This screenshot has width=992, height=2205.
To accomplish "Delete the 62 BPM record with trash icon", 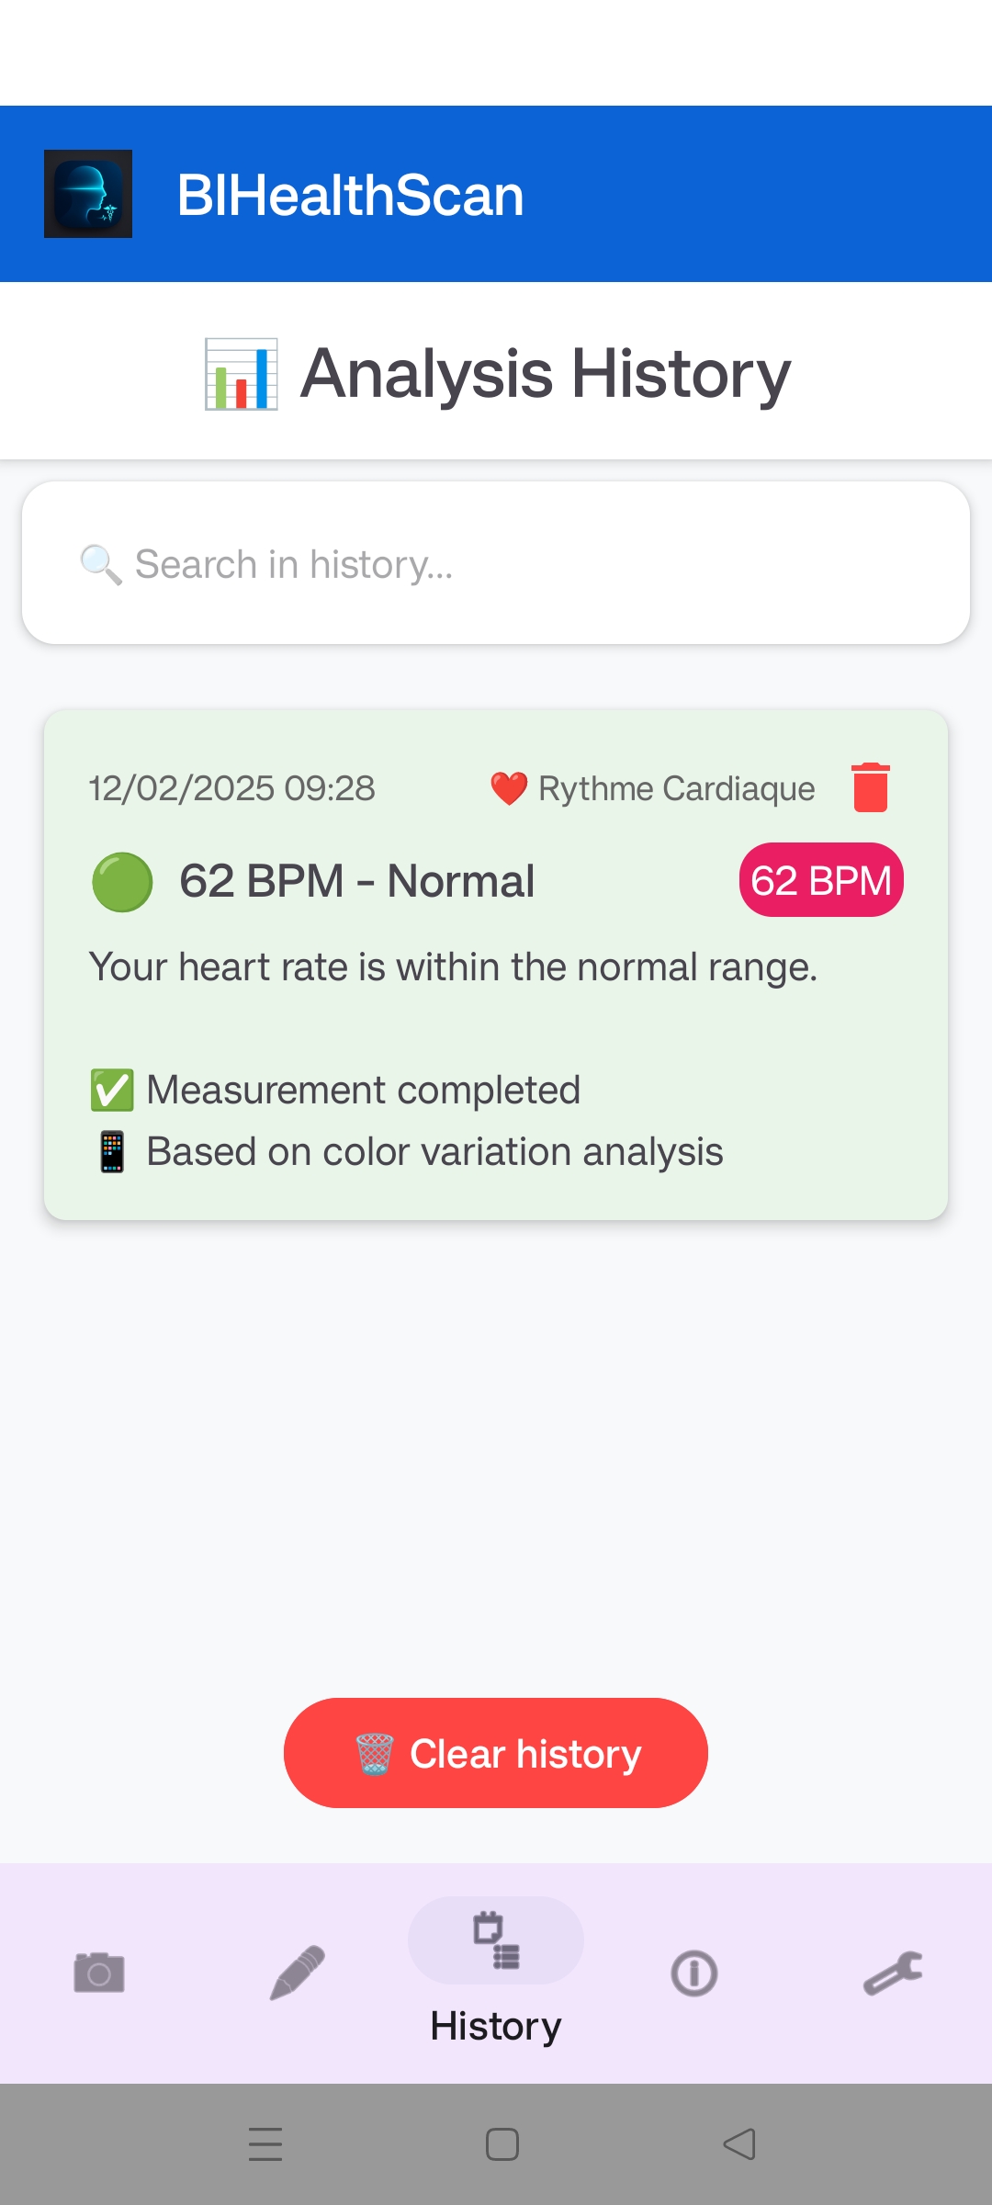I will pos(870,787).
